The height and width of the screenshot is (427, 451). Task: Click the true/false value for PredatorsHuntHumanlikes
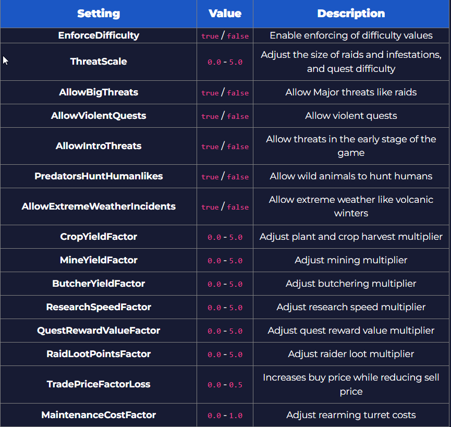point(225,177)
